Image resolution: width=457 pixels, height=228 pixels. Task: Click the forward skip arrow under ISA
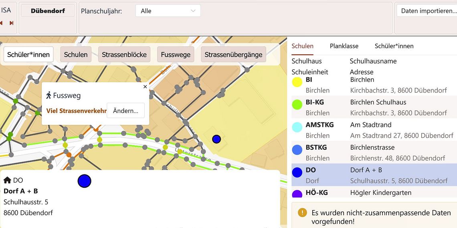pos(11,23)
